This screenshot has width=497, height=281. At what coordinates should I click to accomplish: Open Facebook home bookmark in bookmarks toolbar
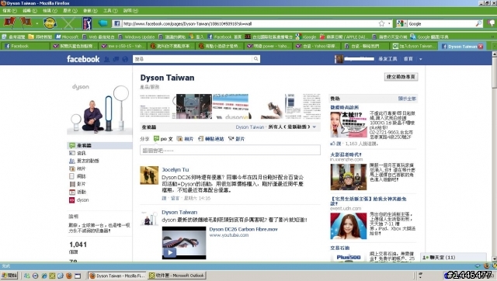point(224,36)
